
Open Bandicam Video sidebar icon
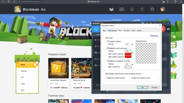(96, 53)
